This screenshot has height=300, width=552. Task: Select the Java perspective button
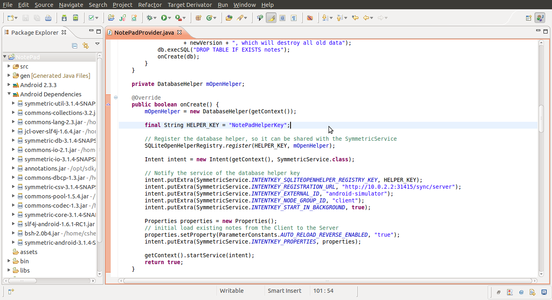539,18
